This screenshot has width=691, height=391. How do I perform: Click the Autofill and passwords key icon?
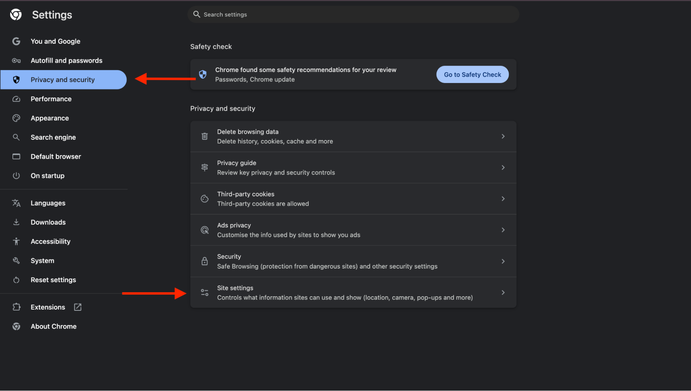click(16, 60)
